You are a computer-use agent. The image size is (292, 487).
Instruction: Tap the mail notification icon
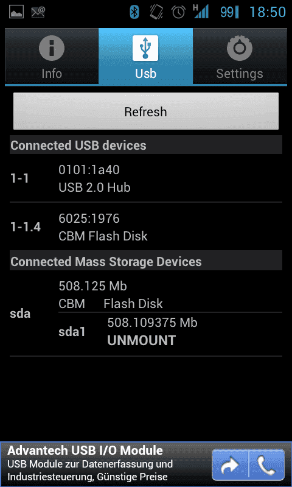[38, 12]
